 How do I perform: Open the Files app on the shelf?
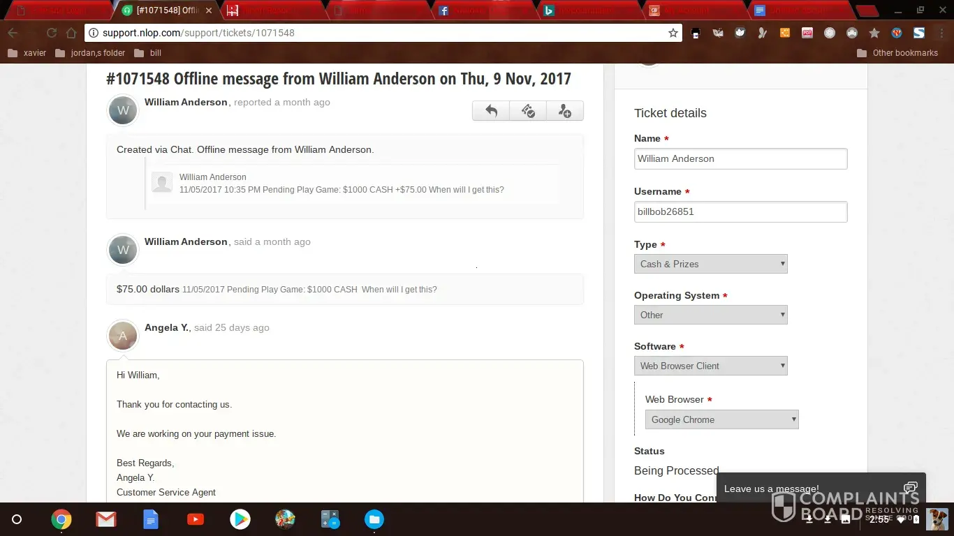coord(374,519)
